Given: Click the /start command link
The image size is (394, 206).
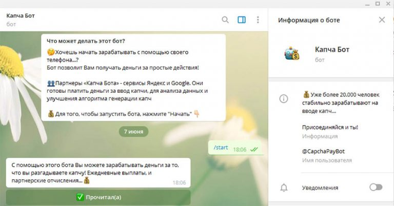Looking at the screenshot, I should [221, 148].
